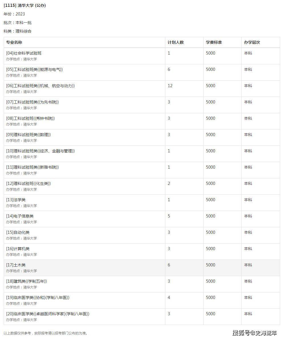The height and width of the screenshot is (339, 283).
Task: Click [20]临床医学类(卓越医师科学家) major name
Action: point(48,314)
